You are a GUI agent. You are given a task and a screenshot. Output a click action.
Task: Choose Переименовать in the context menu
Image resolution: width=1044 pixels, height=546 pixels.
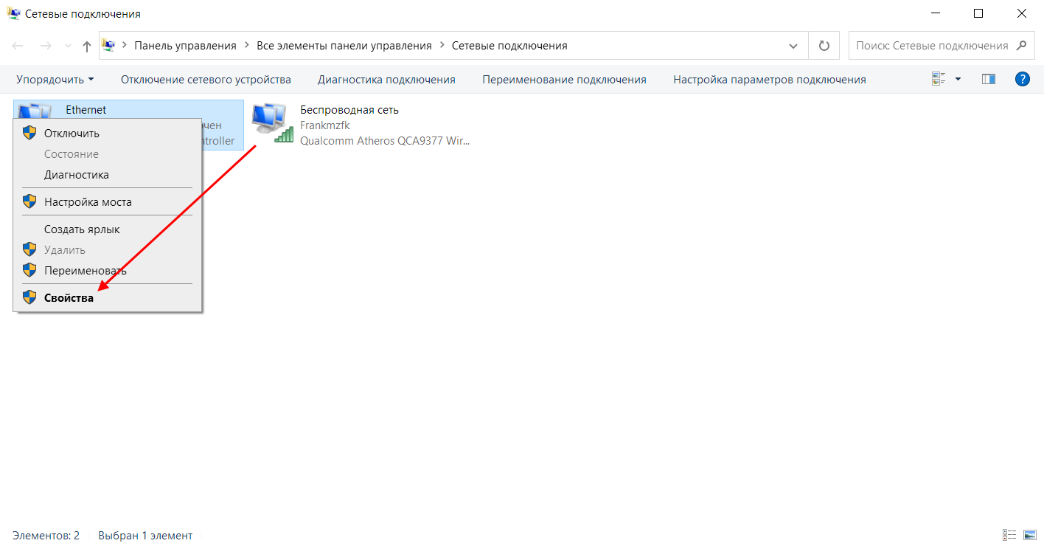108,271
